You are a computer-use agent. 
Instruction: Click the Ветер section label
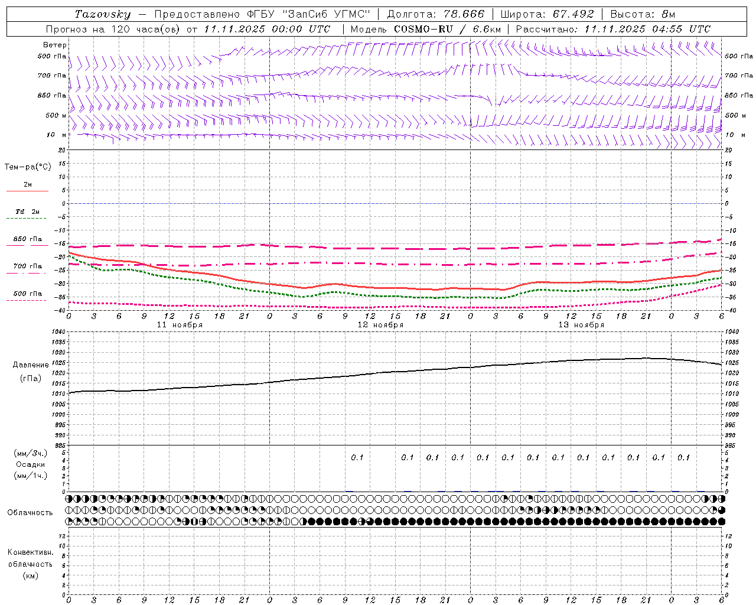coord(54,45)
